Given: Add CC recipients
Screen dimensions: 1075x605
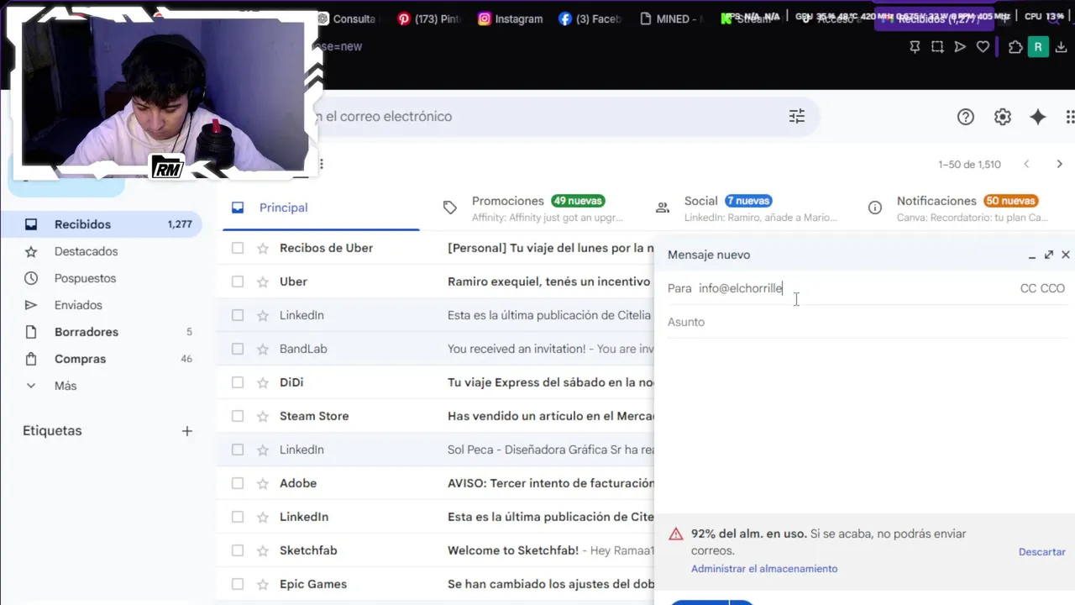Looking at the screenshot, I should tap(1028, 288).
